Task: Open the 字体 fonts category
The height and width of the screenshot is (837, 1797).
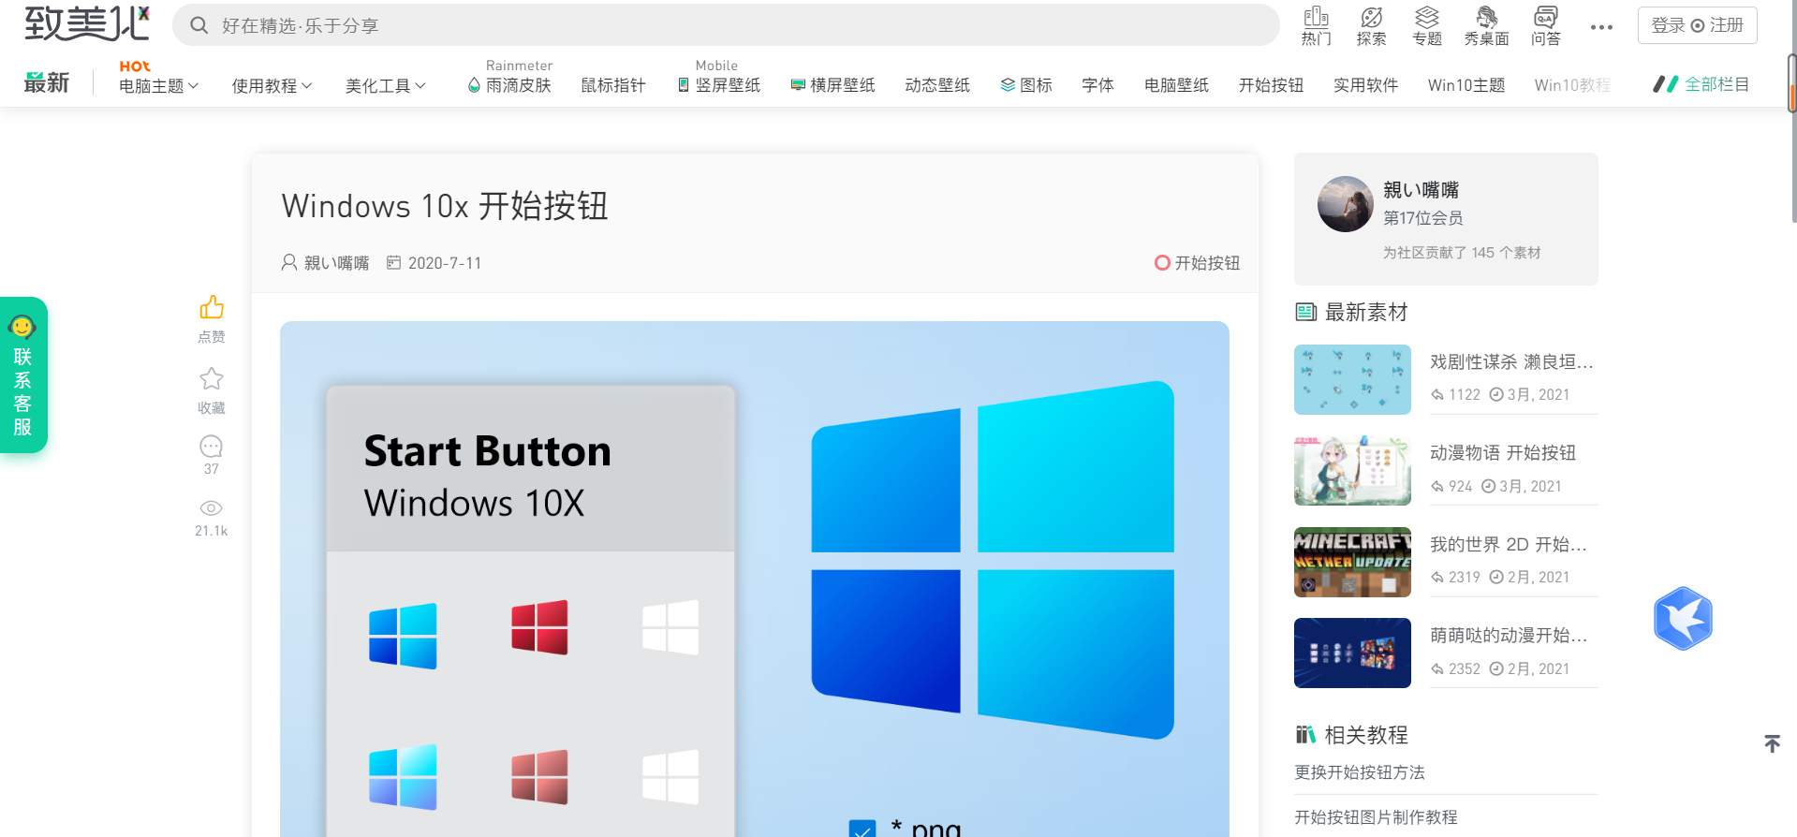Action: pyautogui.click(x=1097, y=85)
